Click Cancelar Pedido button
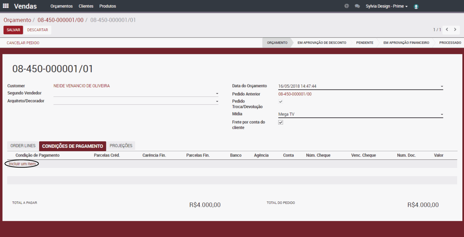 click(23, 43)
